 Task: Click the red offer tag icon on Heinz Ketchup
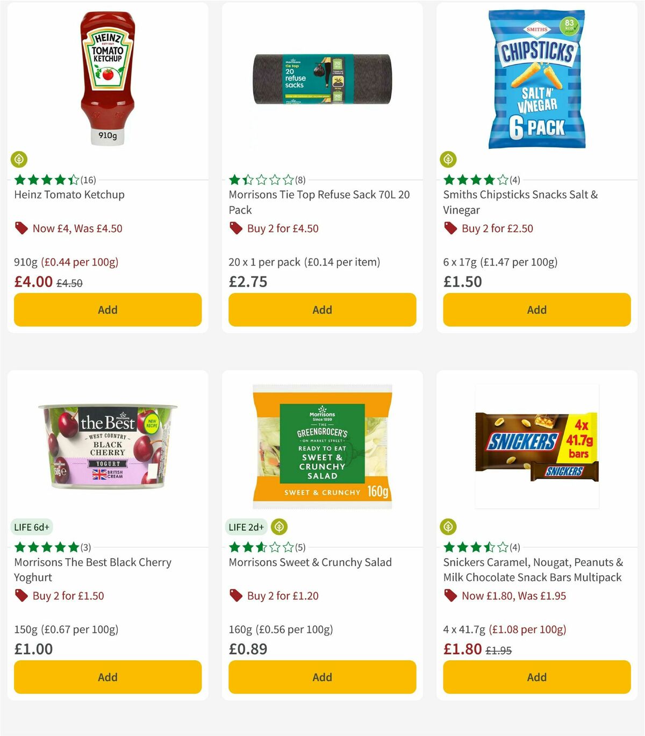pyautogui.click(x=21, y=228)
